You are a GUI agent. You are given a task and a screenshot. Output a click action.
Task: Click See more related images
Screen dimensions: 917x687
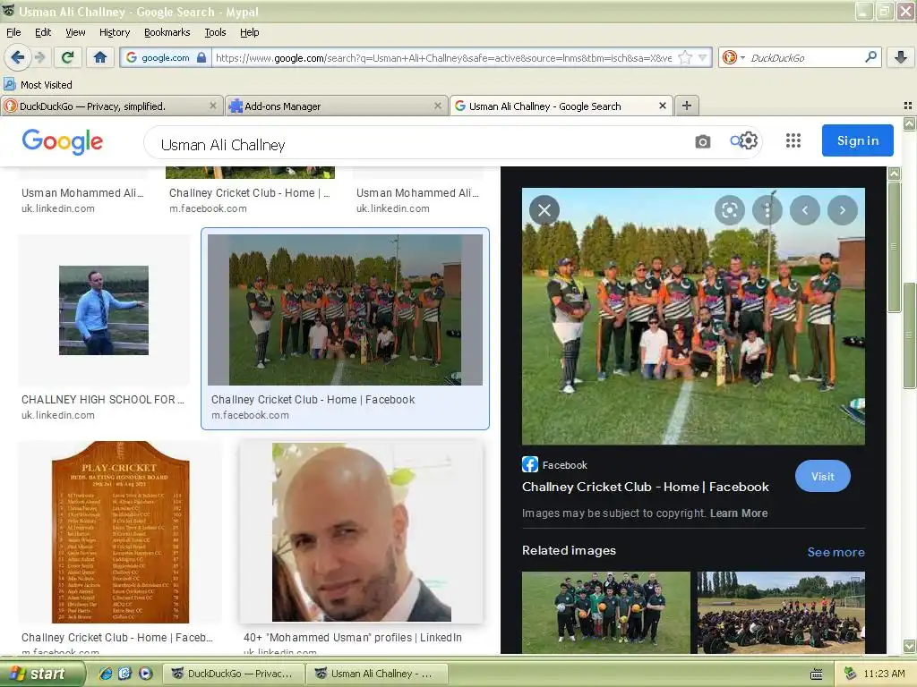836,552
